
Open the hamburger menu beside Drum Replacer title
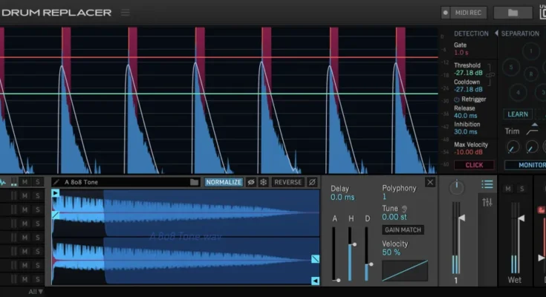125,13
